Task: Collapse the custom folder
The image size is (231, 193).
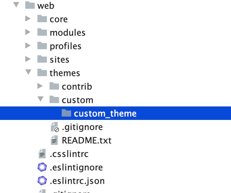Action: click(40, 100)
